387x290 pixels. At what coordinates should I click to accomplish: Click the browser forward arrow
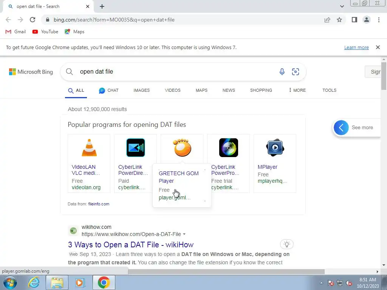[20, 20]
